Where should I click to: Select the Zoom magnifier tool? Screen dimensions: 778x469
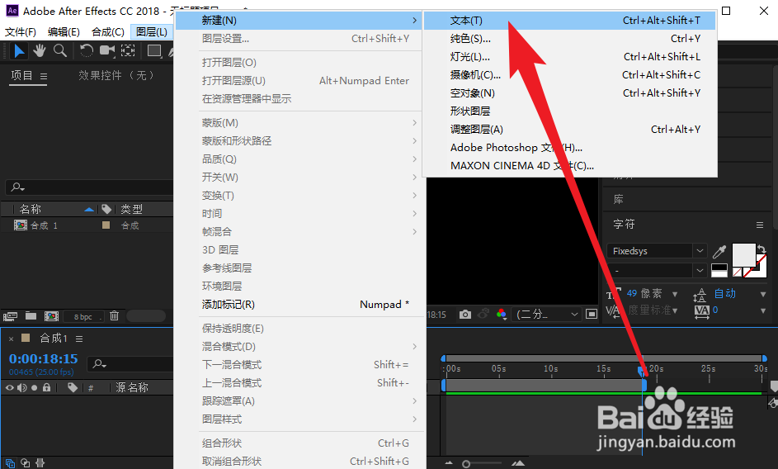60,50
